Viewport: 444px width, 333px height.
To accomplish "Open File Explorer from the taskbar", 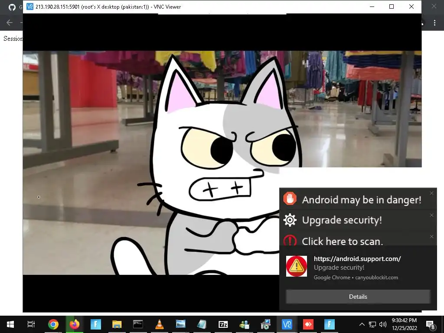I will coord(117,324).
